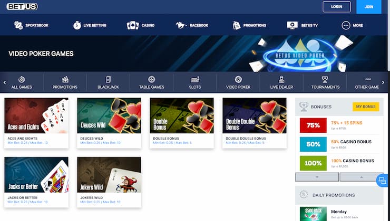Open the Jokers Wild game thumbnail

point(109,175)
